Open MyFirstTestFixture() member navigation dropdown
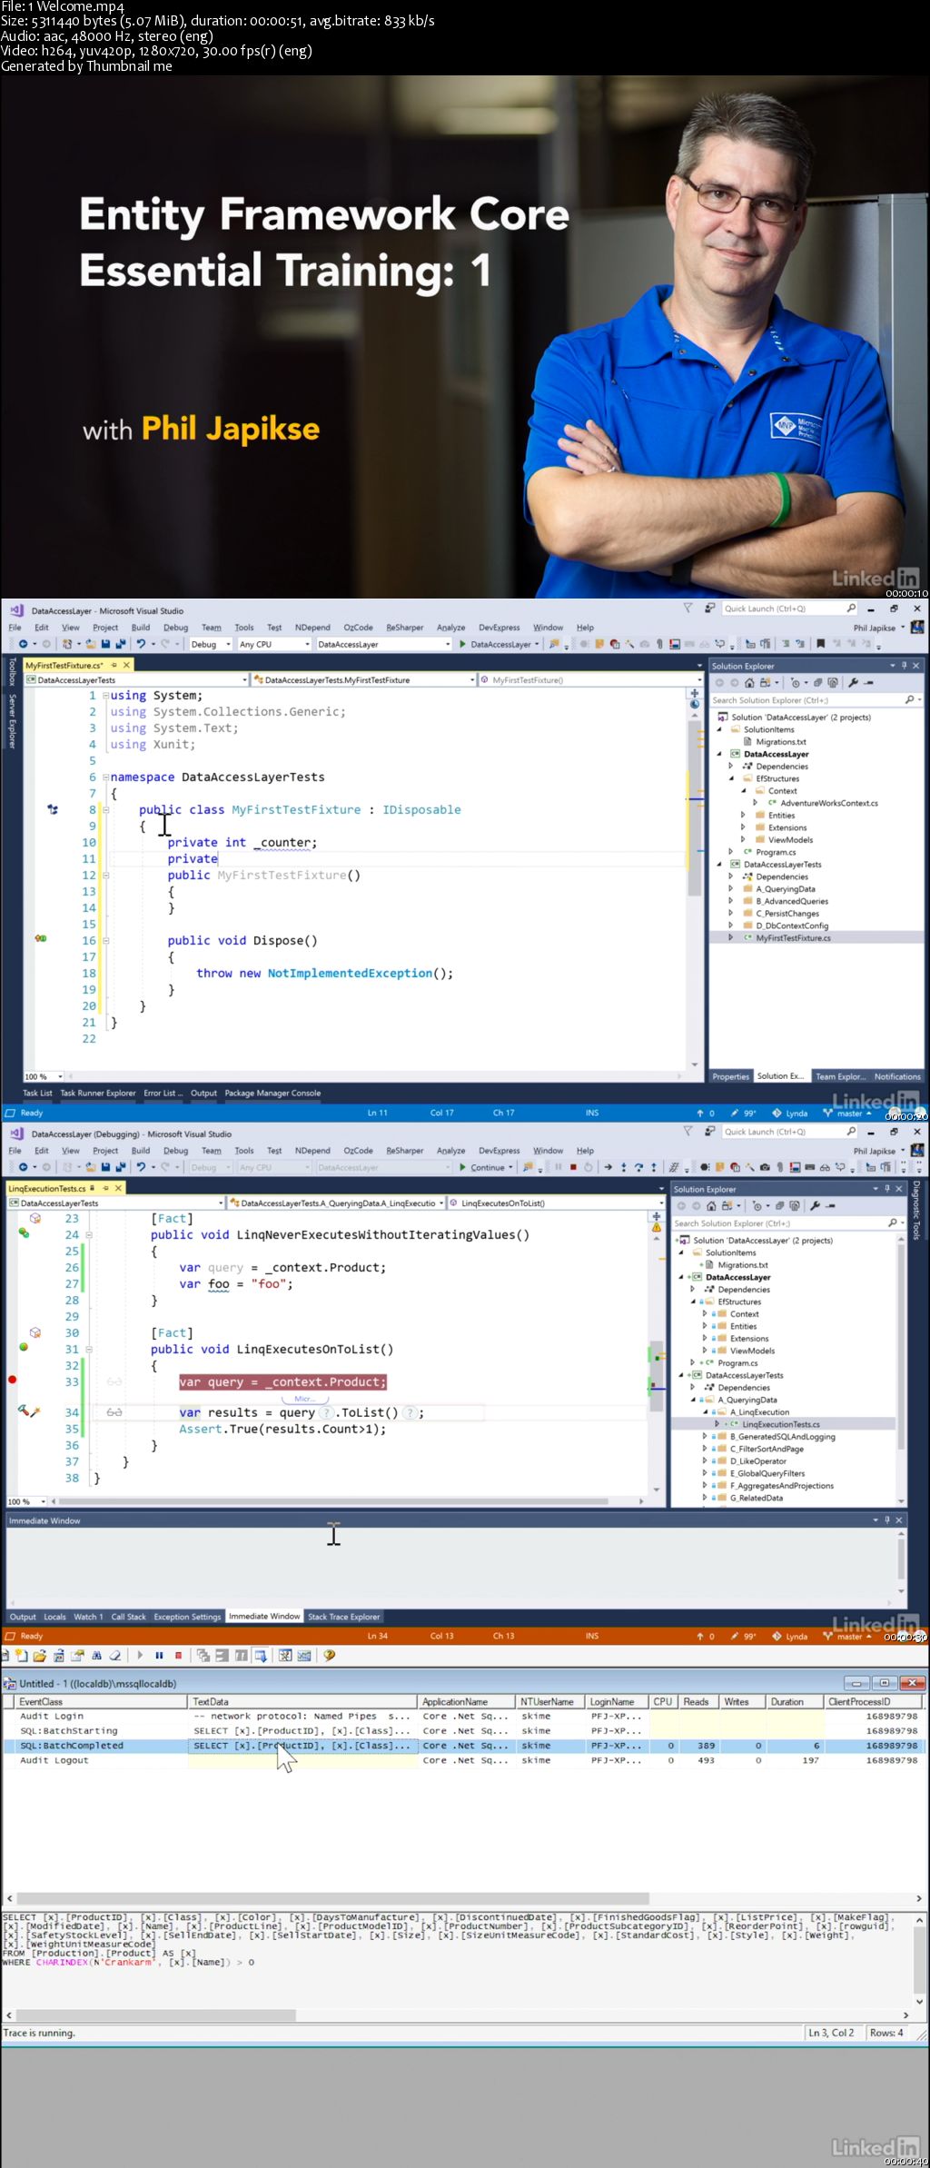930x2168 pixels. 589,679
